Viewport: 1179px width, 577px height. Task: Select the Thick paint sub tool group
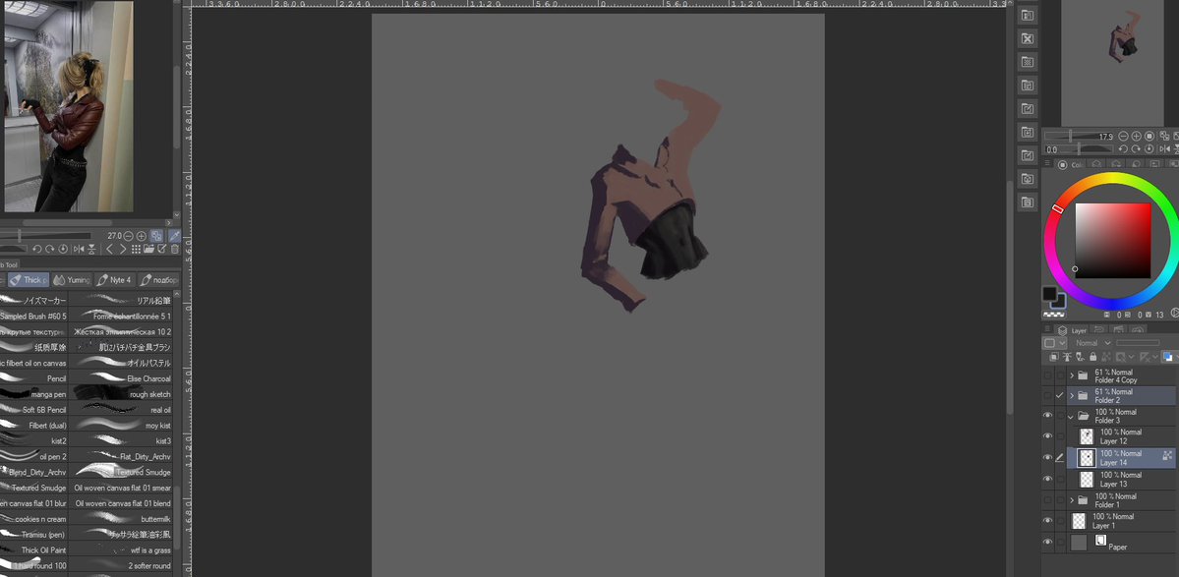coord(29,279)
